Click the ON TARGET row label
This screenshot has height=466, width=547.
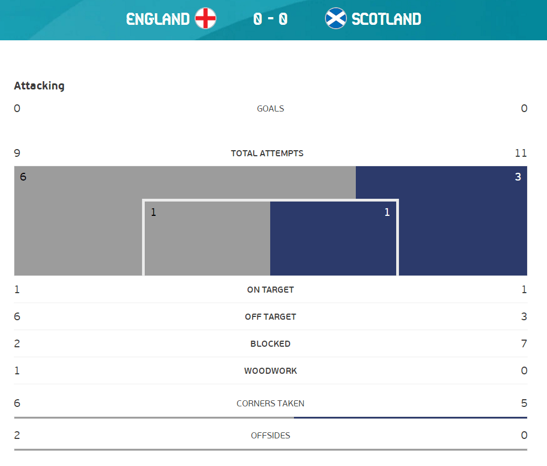pyautogui.click(x=270, y=289)
